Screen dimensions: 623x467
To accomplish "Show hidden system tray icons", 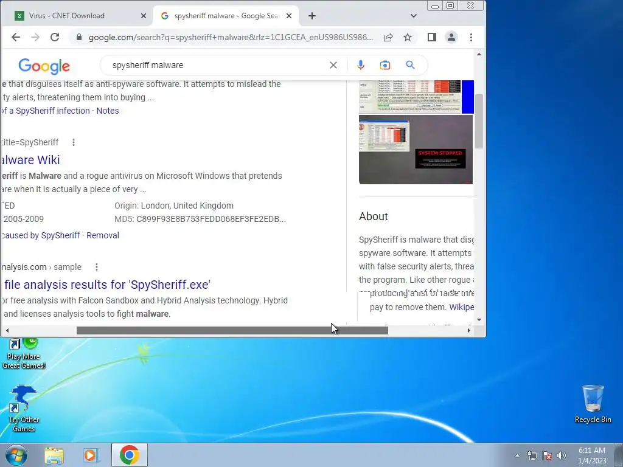I will click(517, 455).
